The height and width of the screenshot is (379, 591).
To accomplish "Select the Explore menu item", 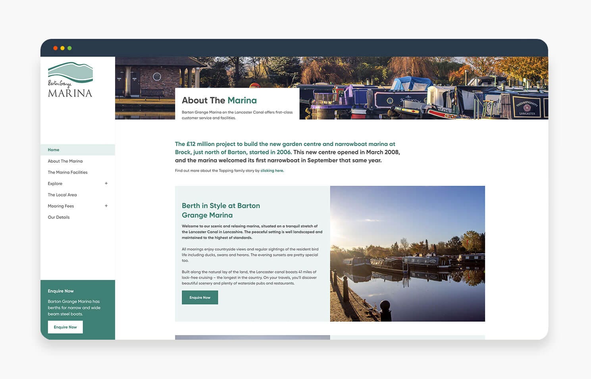I will point(55,183).
